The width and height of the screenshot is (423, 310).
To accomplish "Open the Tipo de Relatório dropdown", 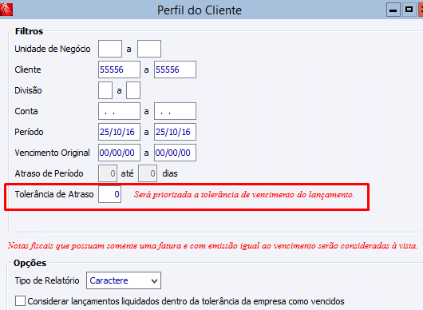I will pos(124,280).
